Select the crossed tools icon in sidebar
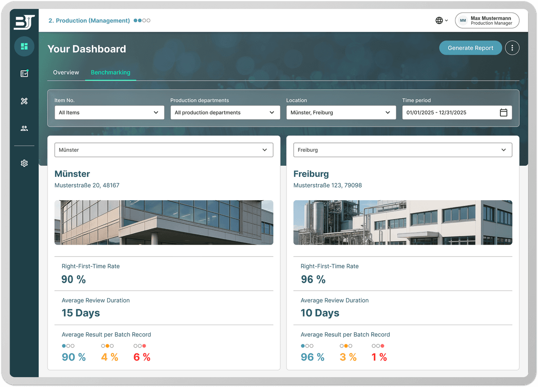Image resolution: width=538 pixels, height=387 pixels. pos(24,101)
